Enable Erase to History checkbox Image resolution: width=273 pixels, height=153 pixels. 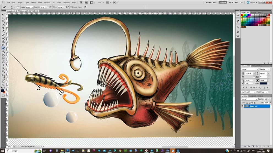71,7
